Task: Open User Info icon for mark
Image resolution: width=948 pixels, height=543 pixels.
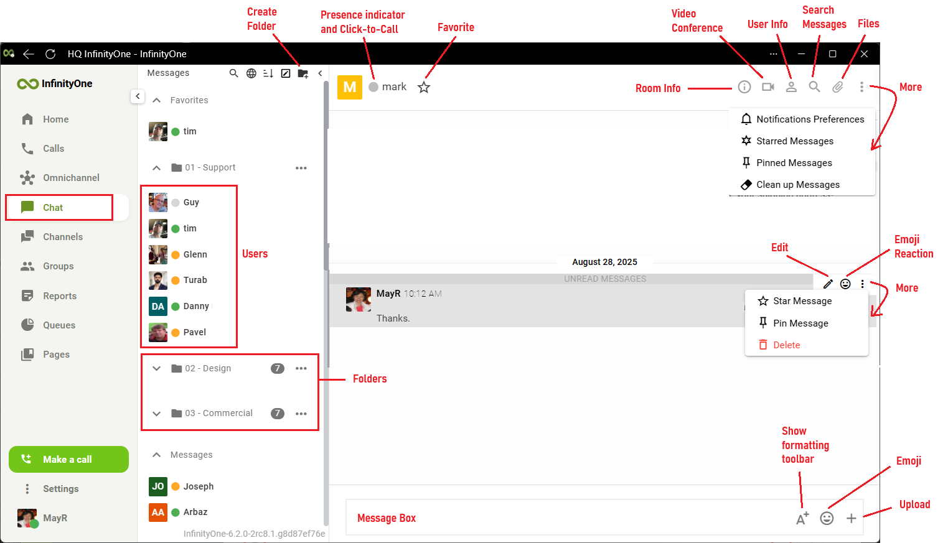Action: coord(791,87)
